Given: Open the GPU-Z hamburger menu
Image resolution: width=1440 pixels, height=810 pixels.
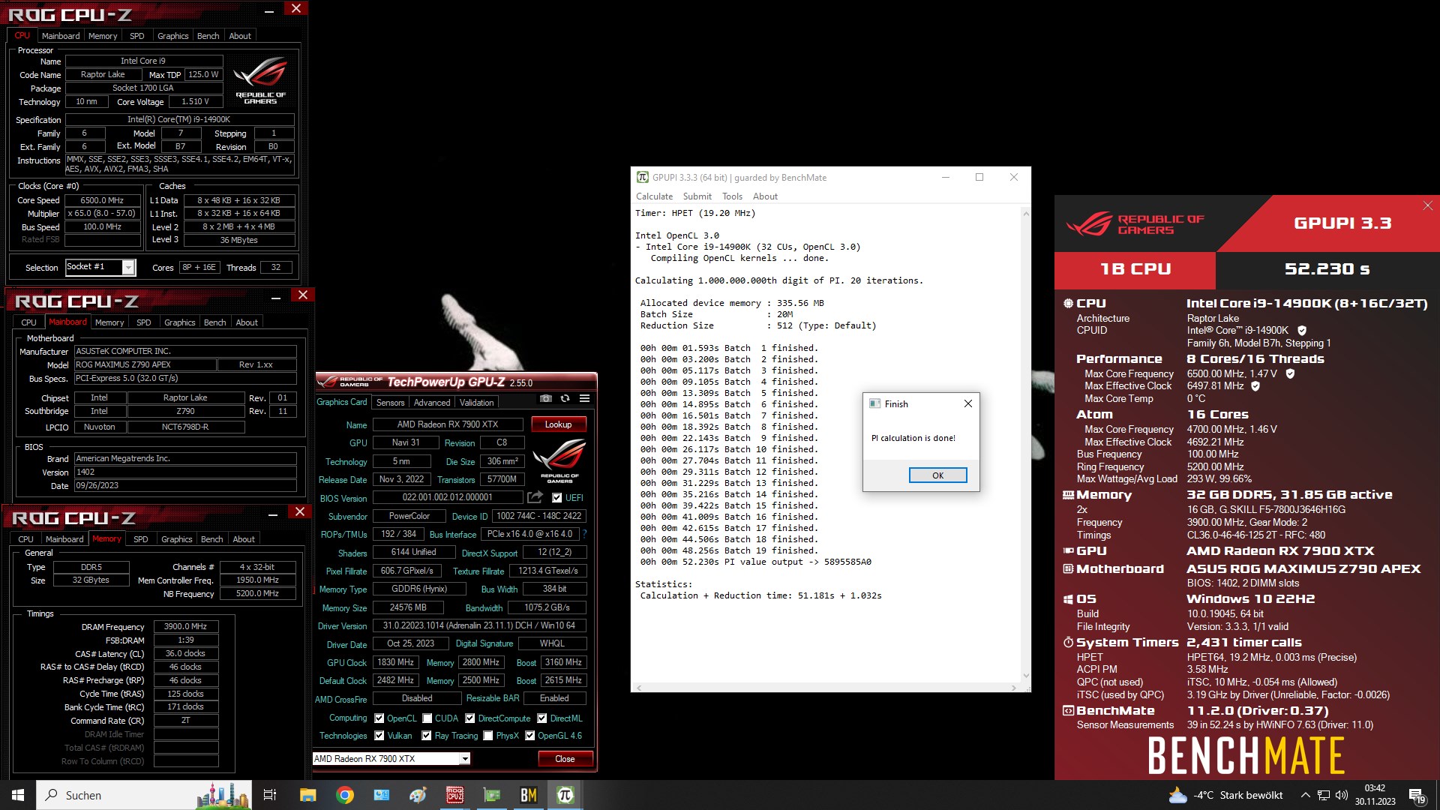Looking at the screenshot, I should (584, 399).
